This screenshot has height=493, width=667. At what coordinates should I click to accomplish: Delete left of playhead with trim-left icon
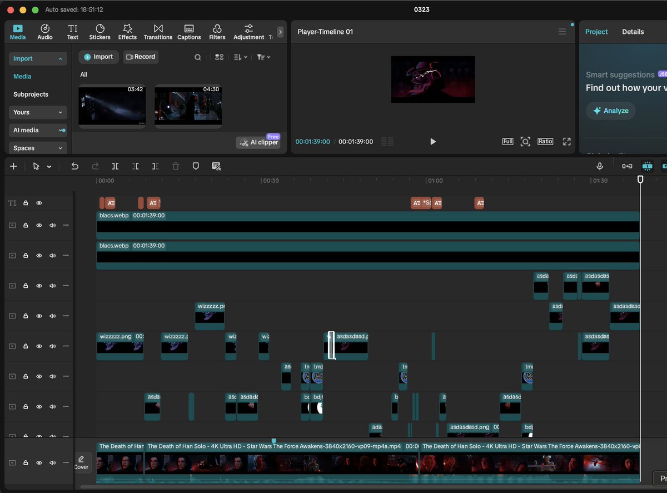click(x=135, y=166)
